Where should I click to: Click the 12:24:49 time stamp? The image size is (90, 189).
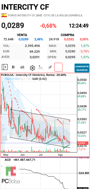click(79, 26)
